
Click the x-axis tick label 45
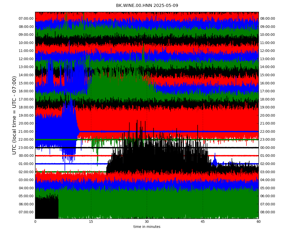click(203, 222)
